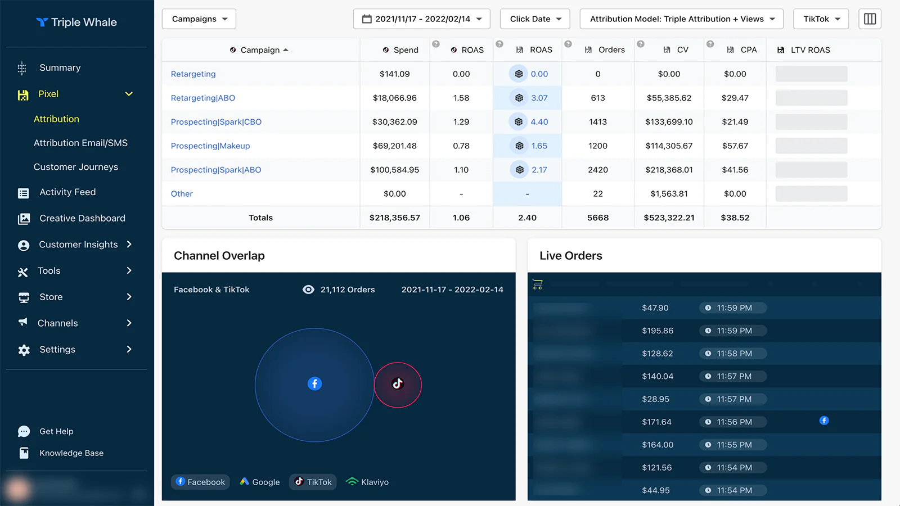Click the shopping cart icon in Live Orders
Screen dimensions: 900x506
point(537,284)
